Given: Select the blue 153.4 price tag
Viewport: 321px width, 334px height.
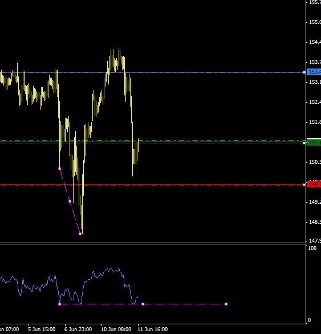Looking at the screenshot, I should coord(315,72).
